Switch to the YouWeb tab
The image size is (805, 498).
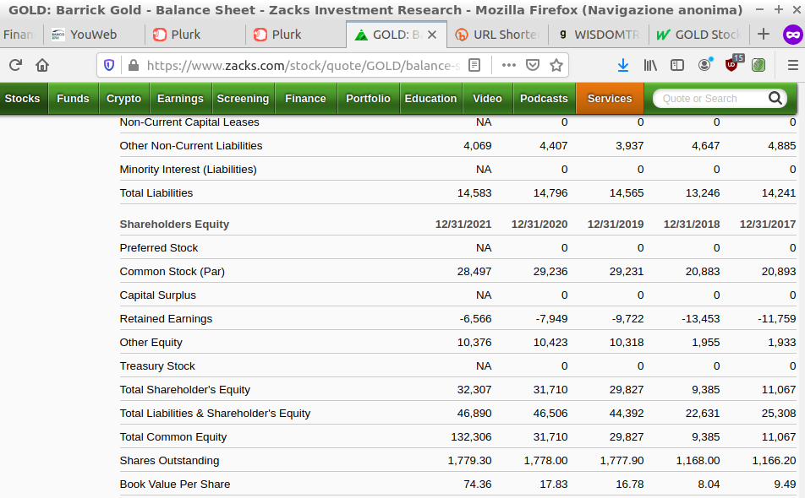[93, 35]
